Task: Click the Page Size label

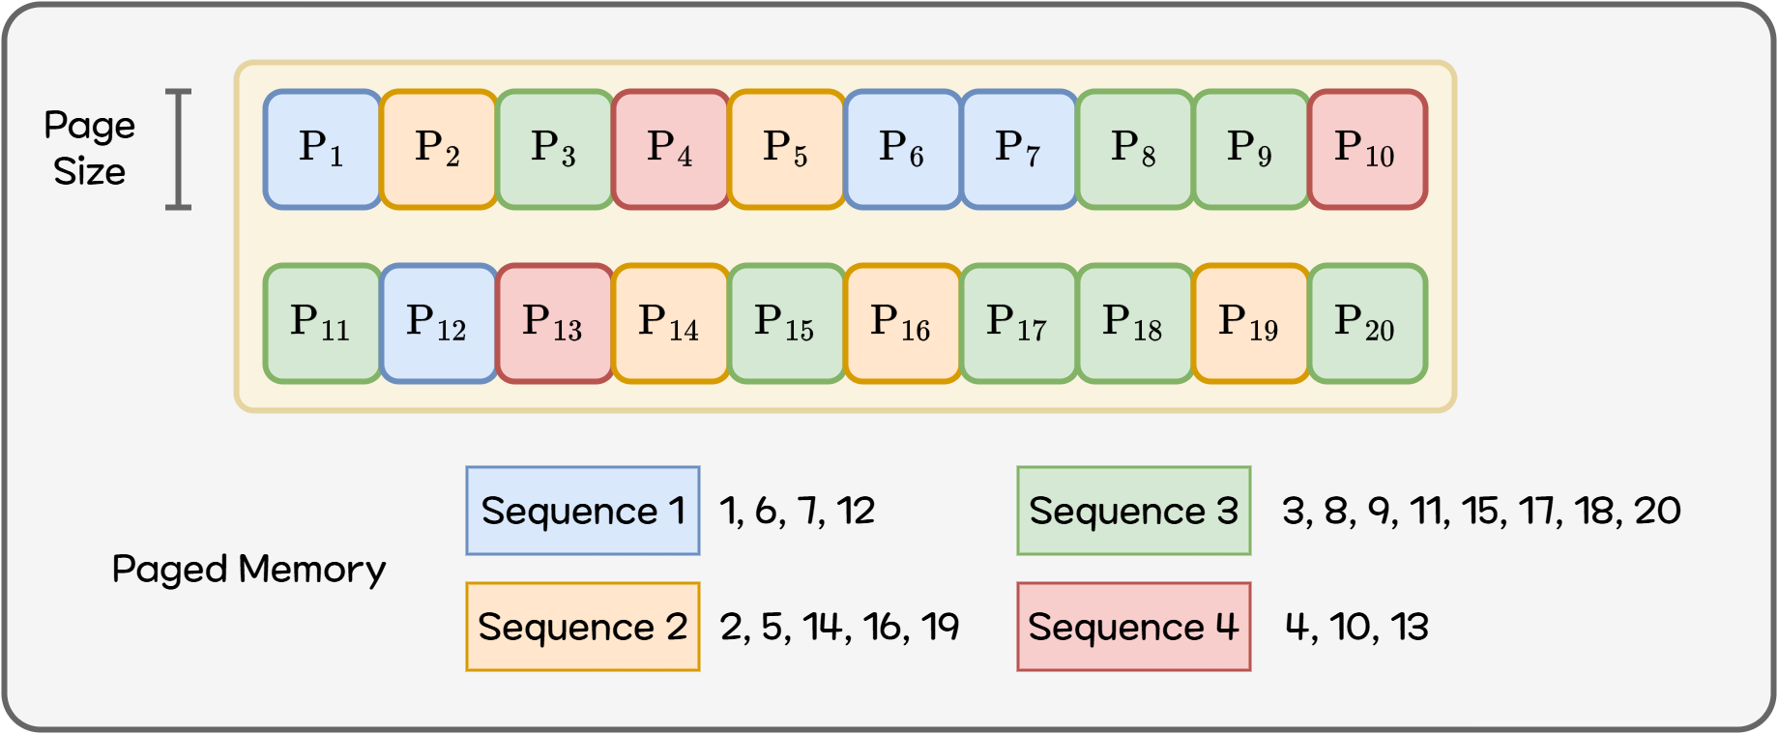Action: (89, 148)
